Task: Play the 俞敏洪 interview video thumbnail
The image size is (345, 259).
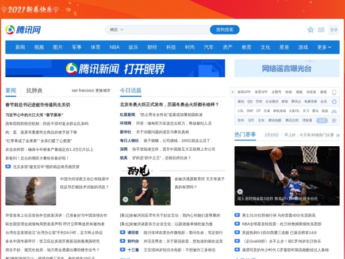Action: click(145, 191)
